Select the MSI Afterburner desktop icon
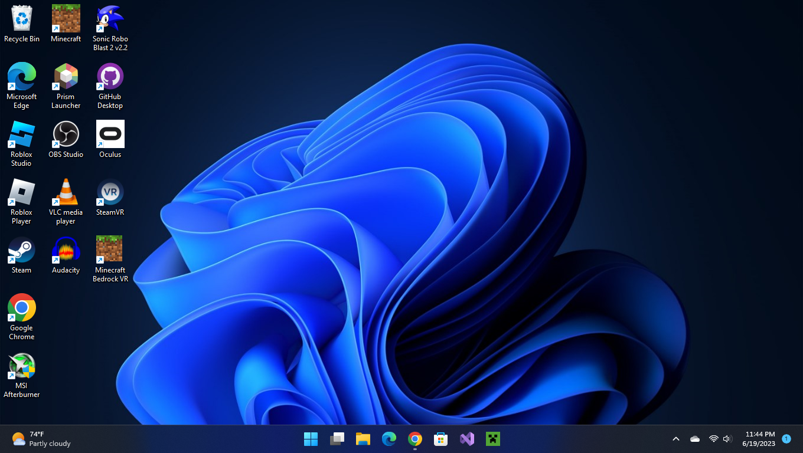The height and width of the screenshot is (453, 803). point(22,375)
